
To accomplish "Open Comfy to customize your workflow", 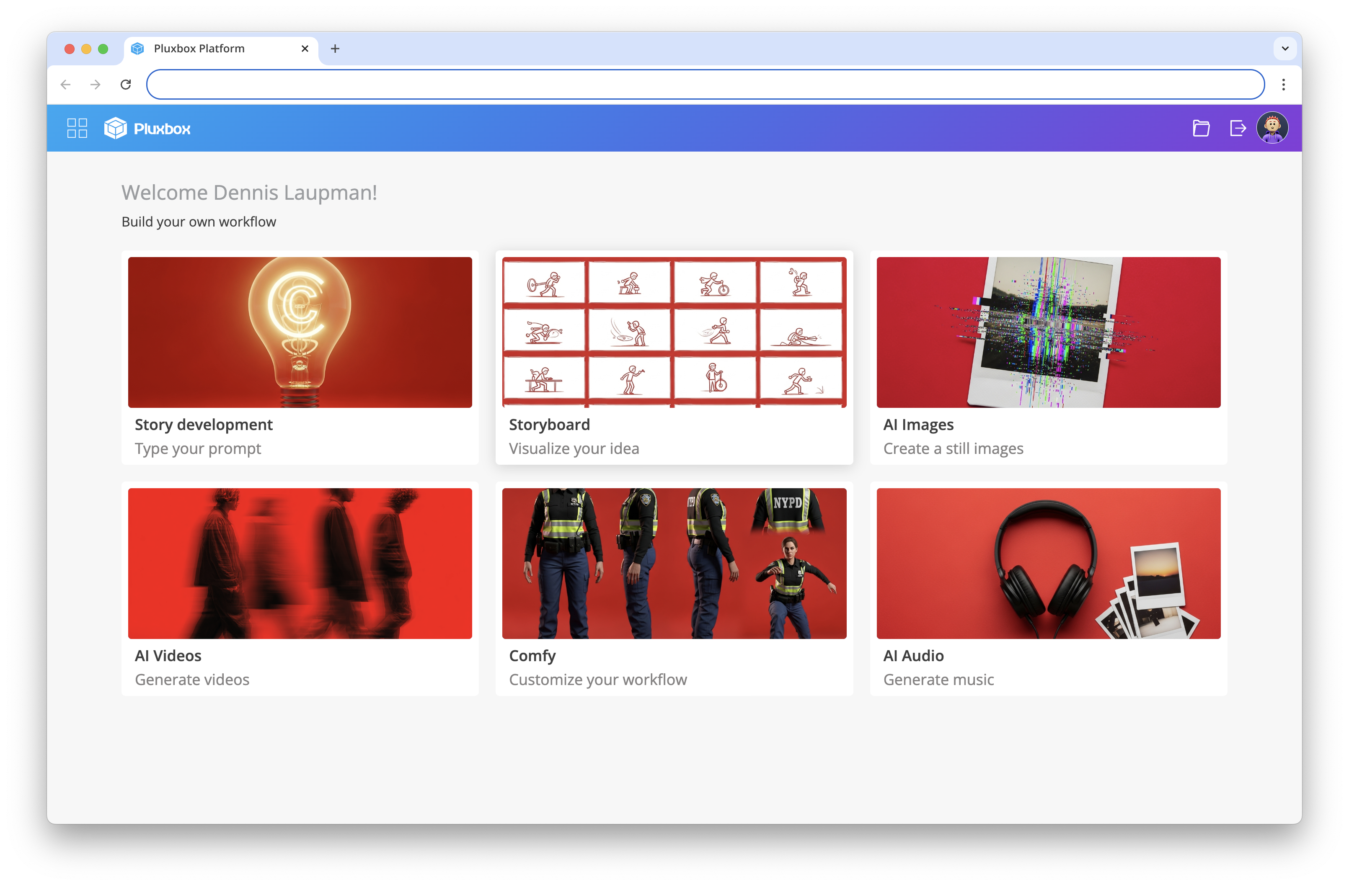I will pyautogui.click(x=674, y=589).
